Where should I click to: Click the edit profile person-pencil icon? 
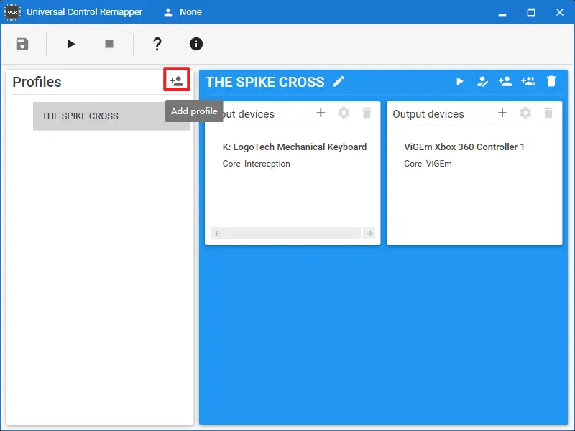click(483, 82)
